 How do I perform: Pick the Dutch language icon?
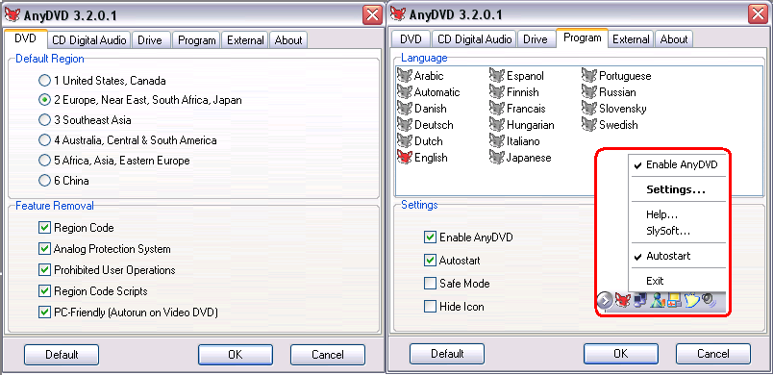coord(404,141)
